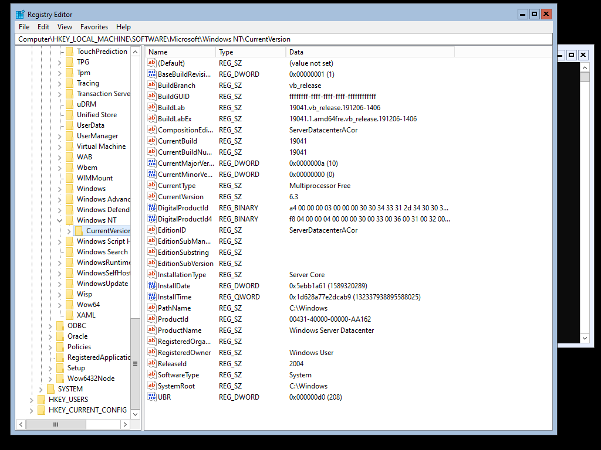Expand the CurrentVersion subkey chevron
Image resolution: width=601 pixels, height=450 pixels.
(x=69, y=231)
